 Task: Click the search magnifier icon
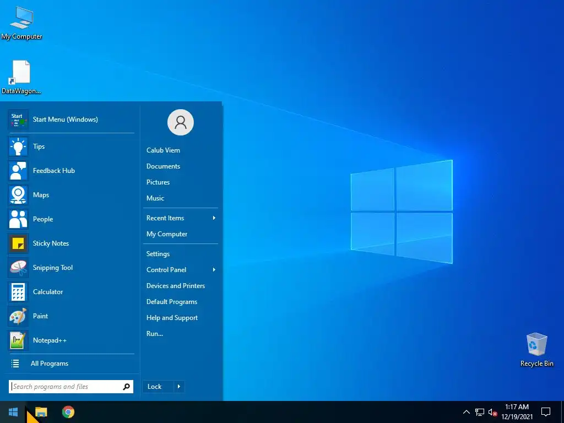pos(126,387)
